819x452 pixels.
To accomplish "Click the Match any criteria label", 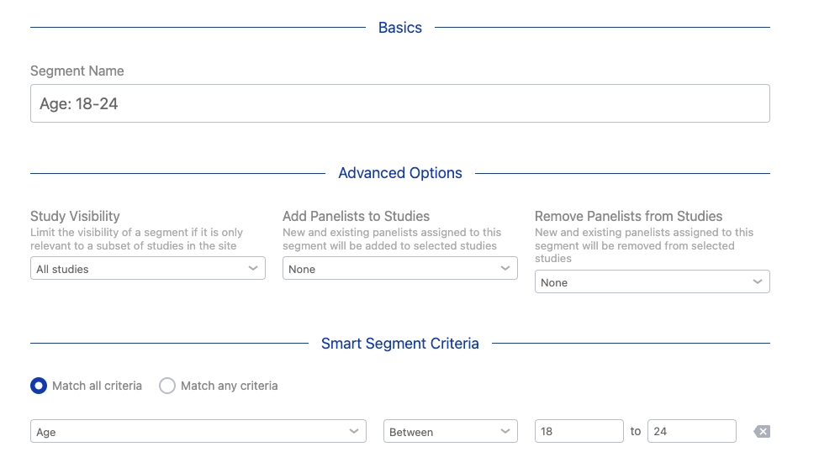I will coord(230,386).
